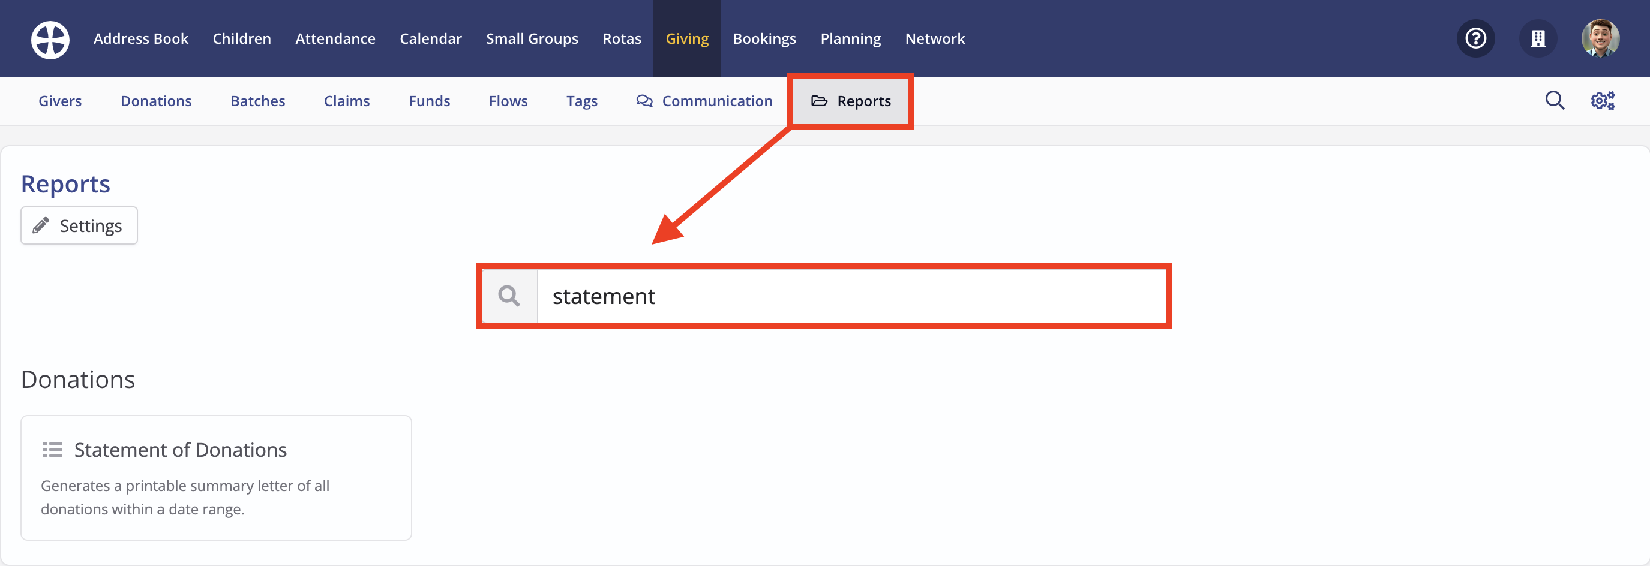
Task: Go to Address Book module
Action: pos(141,38)
